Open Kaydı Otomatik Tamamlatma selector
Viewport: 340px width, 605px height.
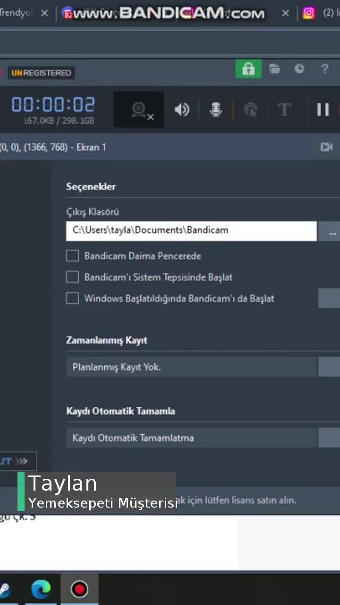[191, 438]
